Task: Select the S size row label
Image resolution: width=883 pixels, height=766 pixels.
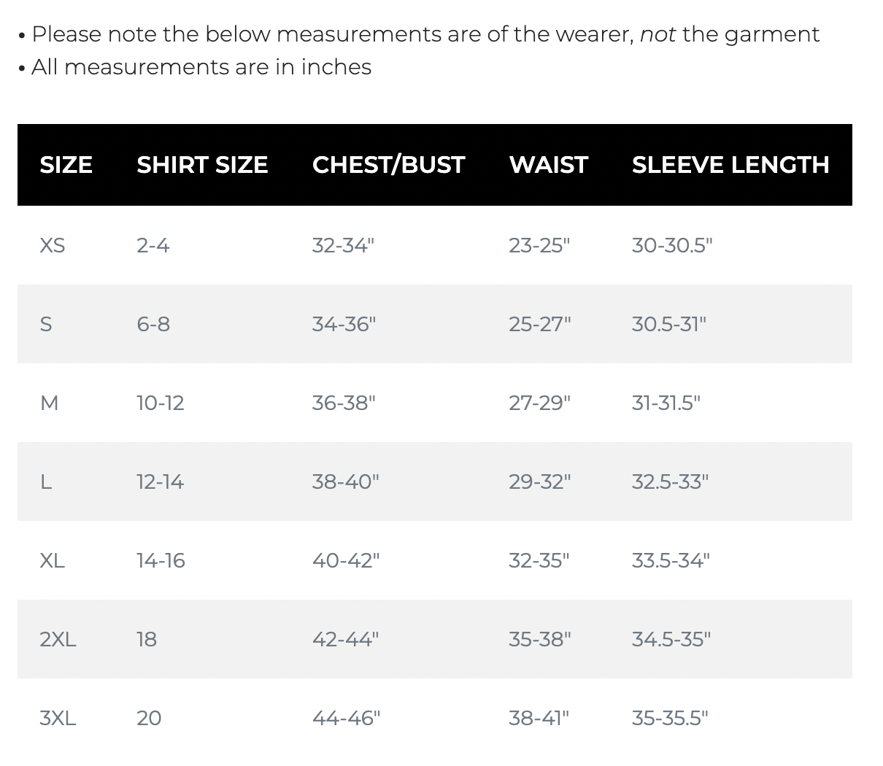Action: click(x=46, y=324)
